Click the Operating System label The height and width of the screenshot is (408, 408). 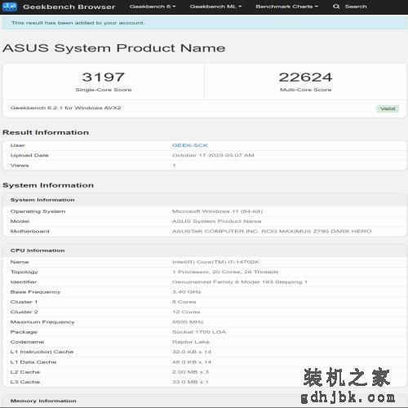38,211
